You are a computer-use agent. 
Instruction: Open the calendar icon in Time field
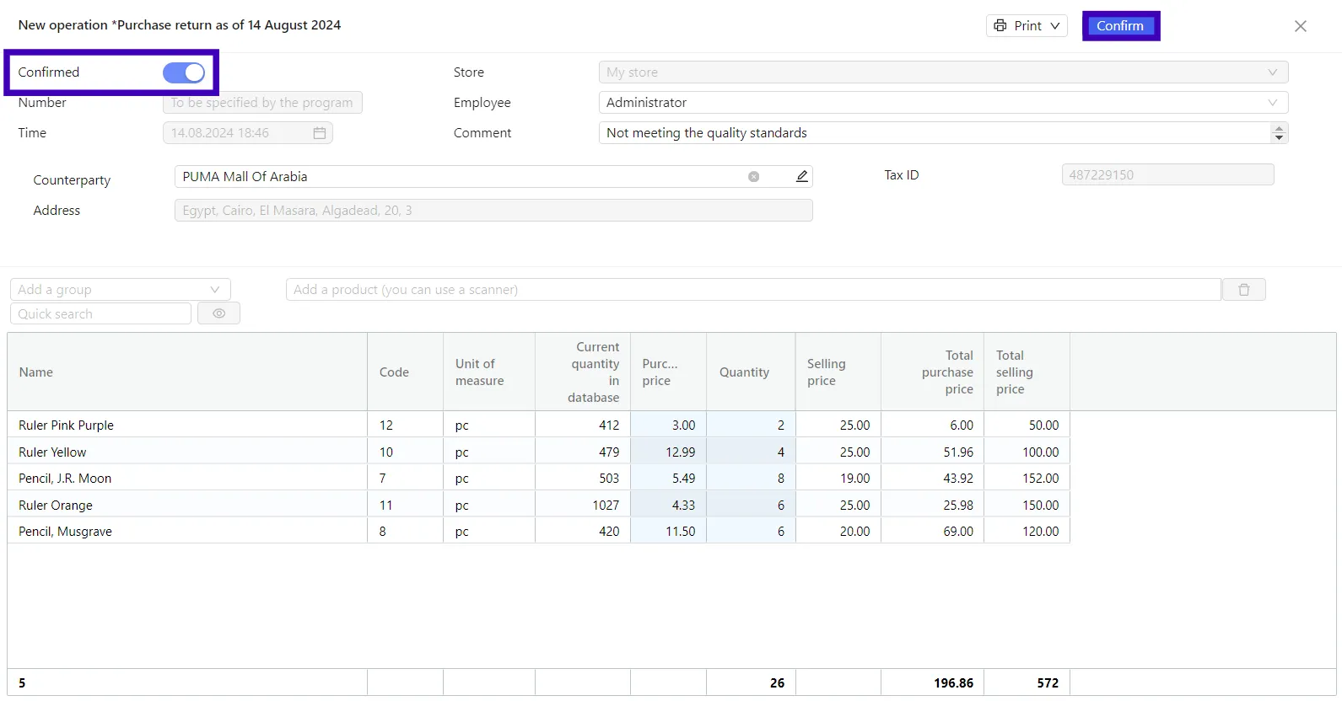click(x=319, y=133)
